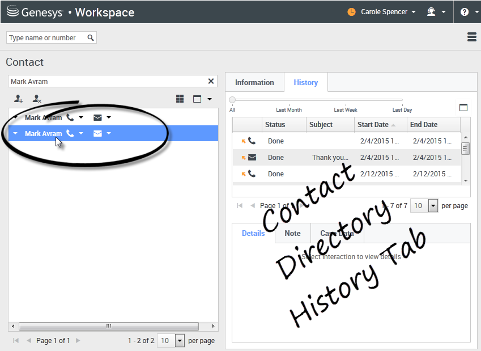Click the add contact icon
This screenshot has height=351, width=481.
pos(19,99)
